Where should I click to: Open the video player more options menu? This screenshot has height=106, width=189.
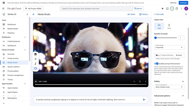[x=145, y=81]
